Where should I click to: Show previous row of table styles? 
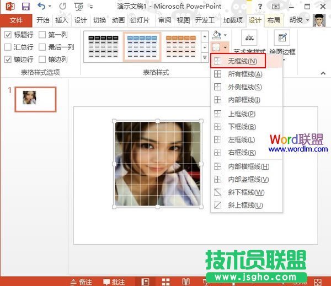pos(205,36)
